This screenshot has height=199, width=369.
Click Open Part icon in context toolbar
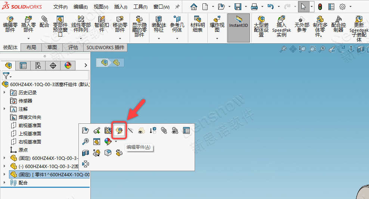86,130
